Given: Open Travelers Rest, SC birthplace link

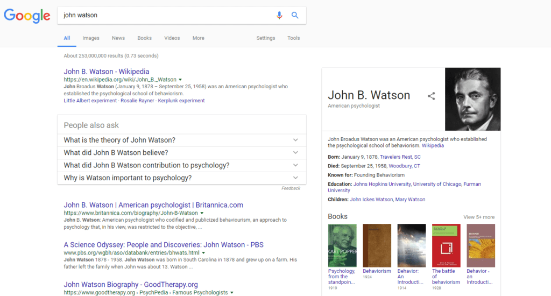Looking at the screenshot, I should tap(400, 157).
